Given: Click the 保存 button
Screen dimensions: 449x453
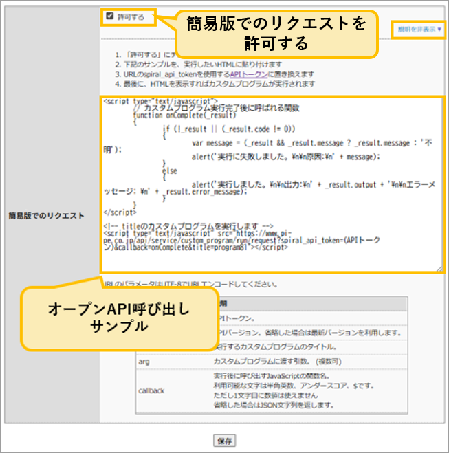Looking at the screenshot, I should pos(224,440).
